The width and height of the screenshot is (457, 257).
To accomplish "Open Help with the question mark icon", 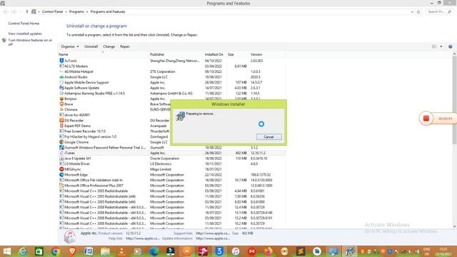I will pos(451,46).
